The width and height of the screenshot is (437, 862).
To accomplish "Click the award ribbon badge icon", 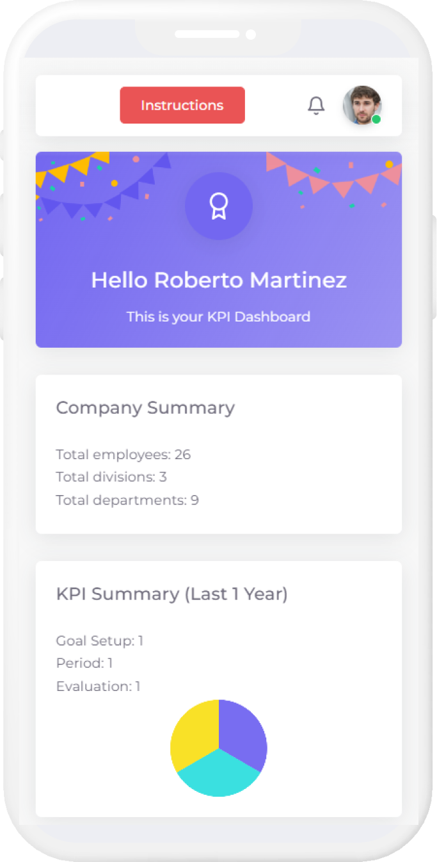I will tap(219, 206).
